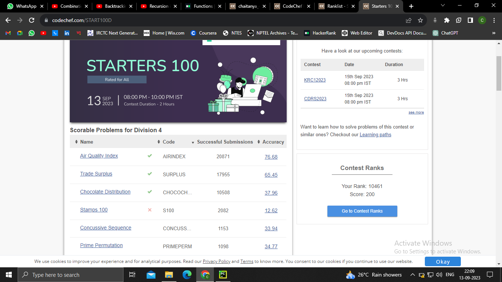502x282 pixels.
Task: Open the Stamps 100 problem
Action: tap(94, 210)
